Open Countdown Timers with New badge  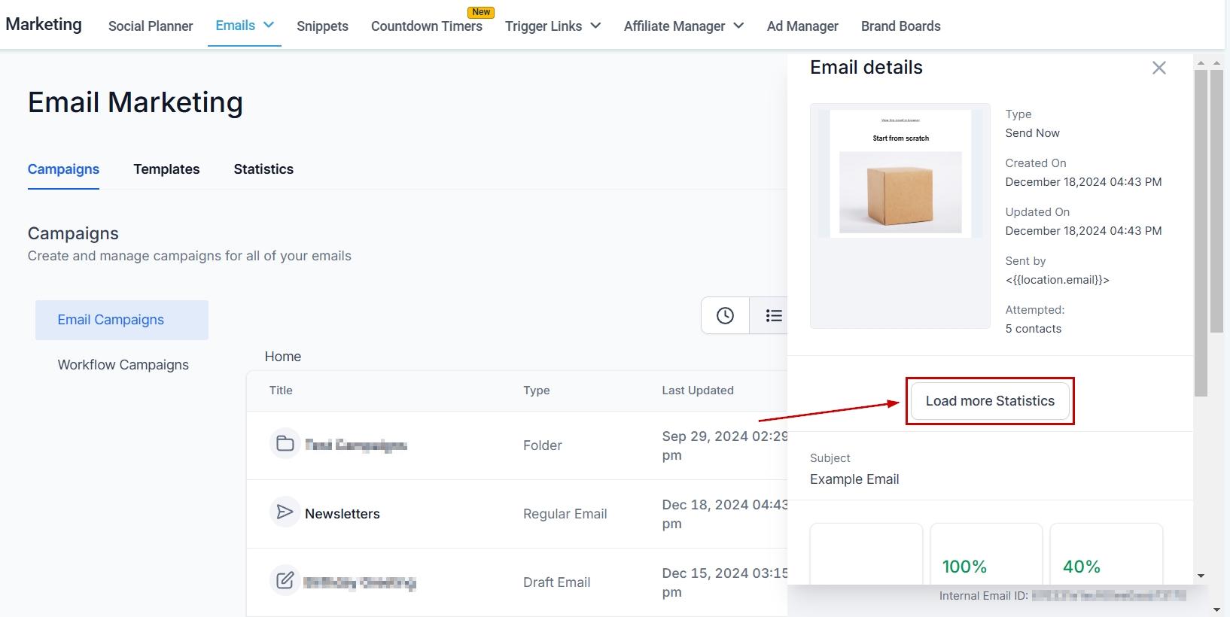pos(427,26)
